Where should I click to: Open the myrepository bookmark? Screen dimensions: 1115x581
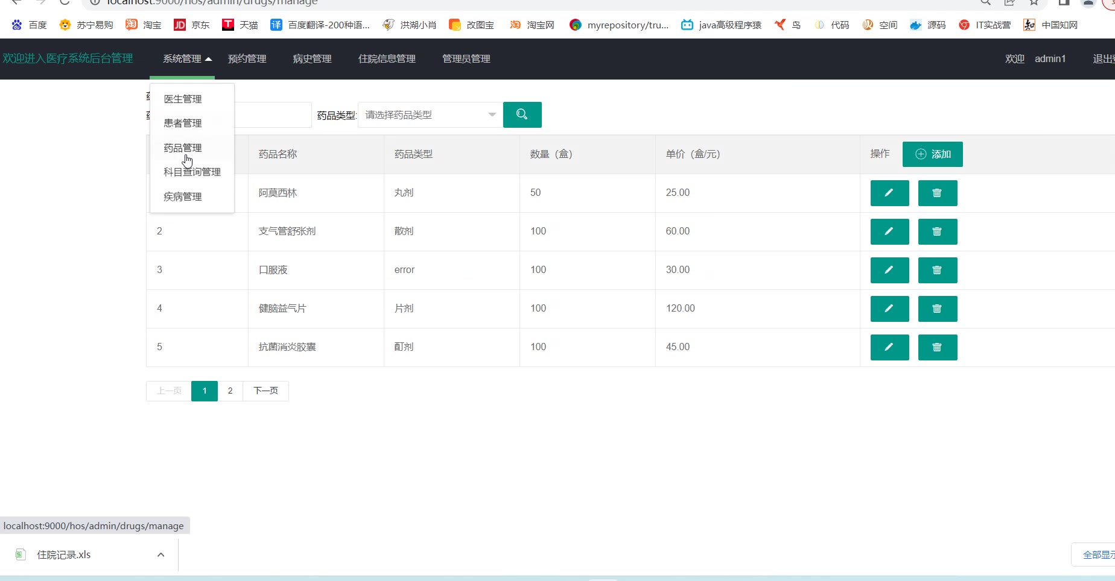click(x=619, y=25)
